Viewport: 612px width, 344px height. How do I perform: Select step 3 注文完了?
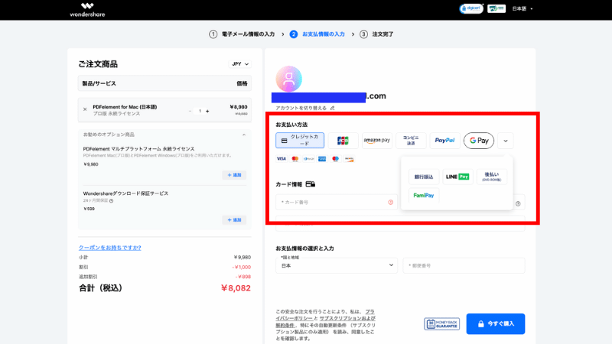tap(376, 34)
